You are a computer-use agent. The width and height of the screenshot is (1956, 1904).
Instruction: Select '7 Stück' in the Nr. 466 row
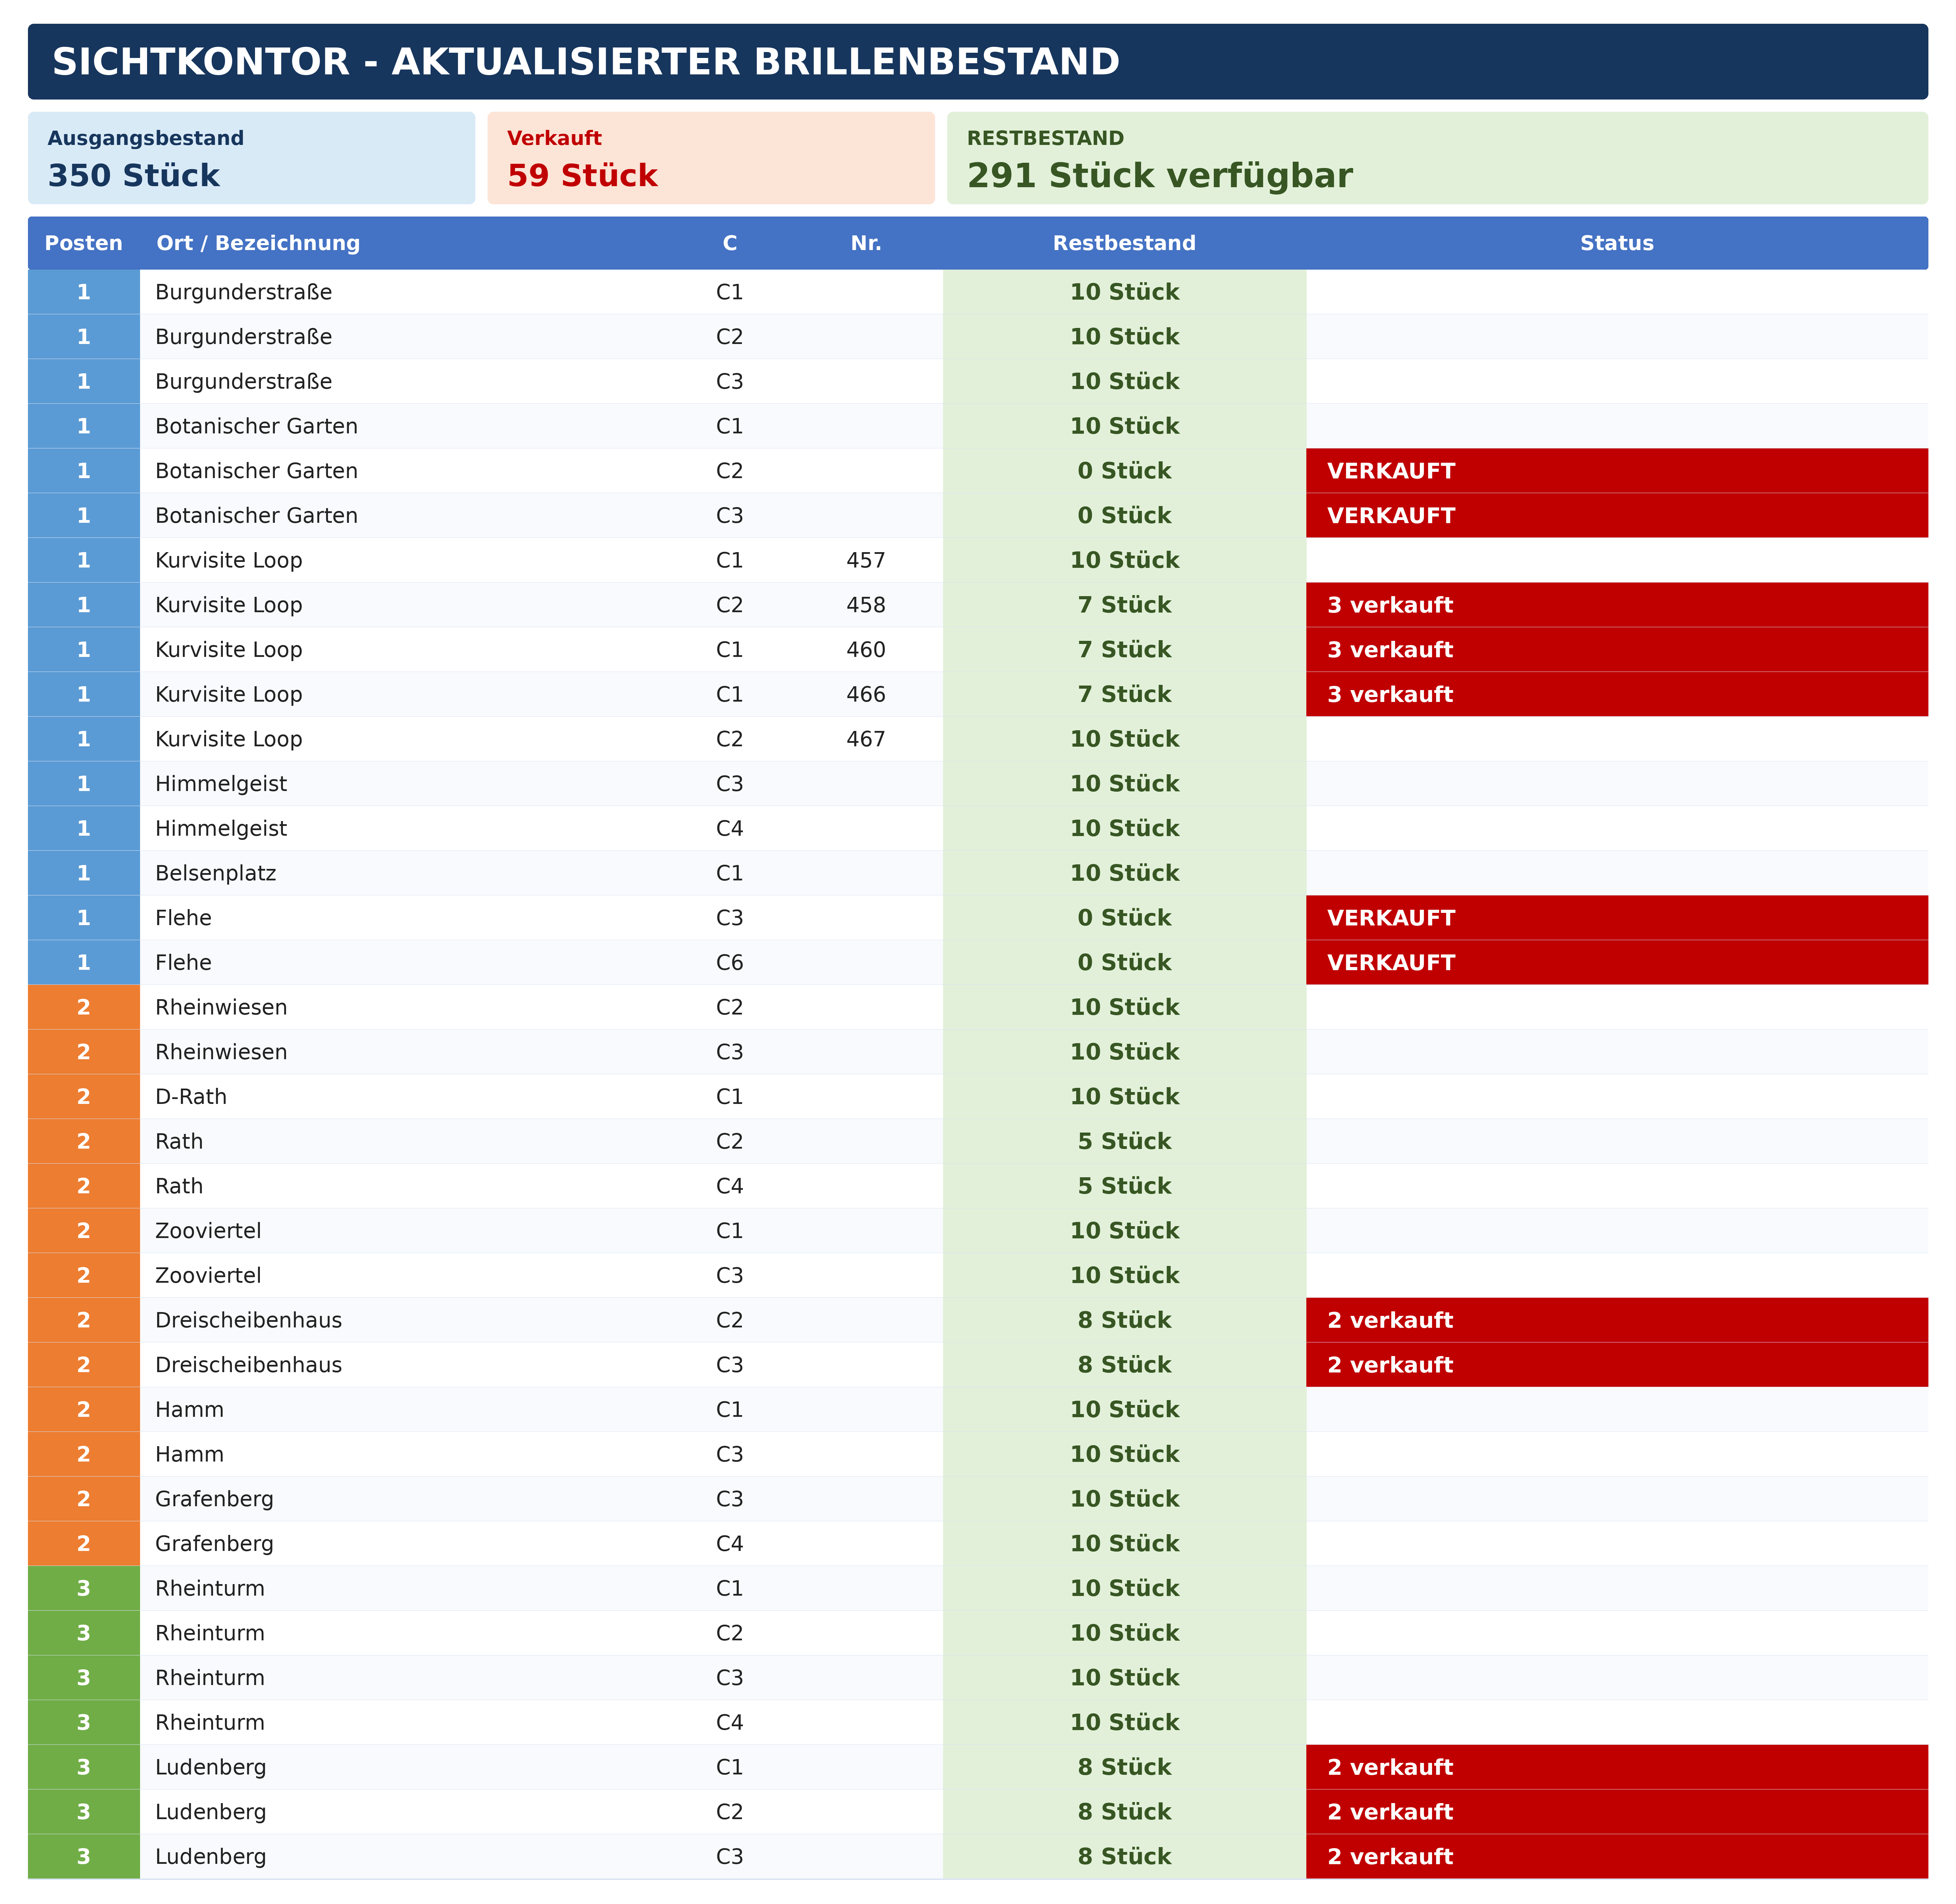1124,694
